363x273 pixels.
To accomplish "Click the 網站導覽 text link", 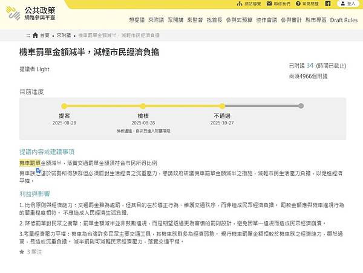I will coord(252,4).
